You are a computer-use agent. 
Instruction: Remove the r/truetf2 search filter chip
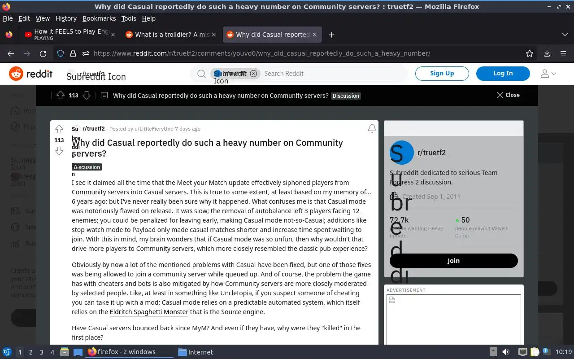click(x=253, y=74)
